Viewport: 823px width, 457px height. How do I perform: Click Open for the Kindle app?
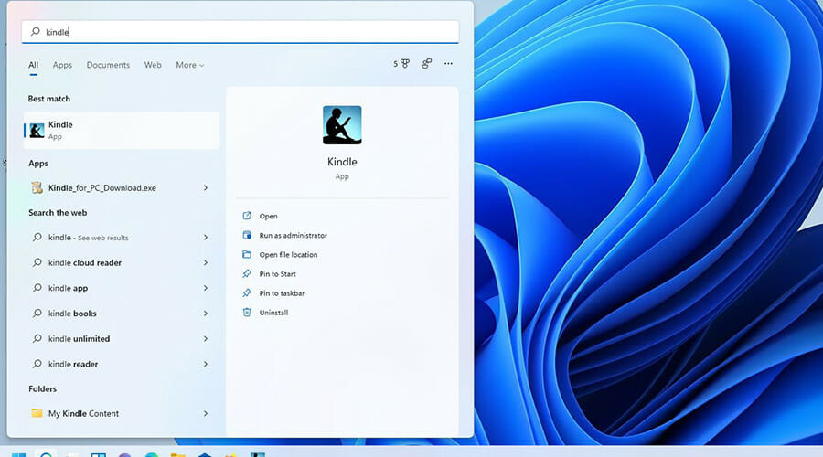268,217
